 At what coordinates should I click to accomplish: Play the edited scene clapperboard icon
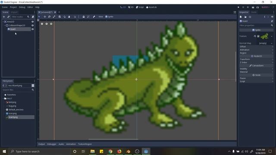pyautogui.click(x=253, y=7)
